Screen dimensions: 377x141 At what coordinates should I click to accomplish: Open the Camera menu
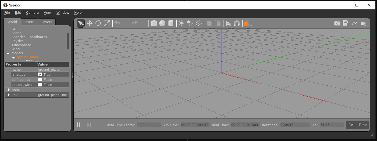pyautogui.click(x=32, y=13)
